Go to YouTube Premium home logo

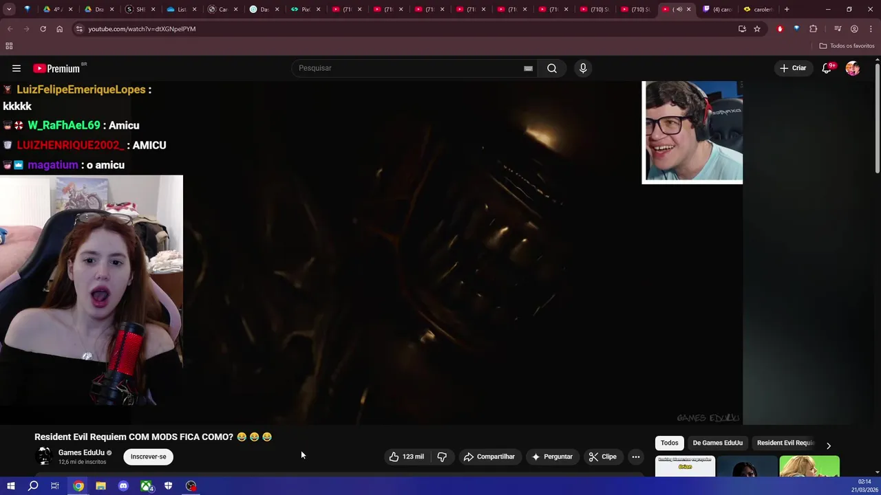tap(56, 68)
